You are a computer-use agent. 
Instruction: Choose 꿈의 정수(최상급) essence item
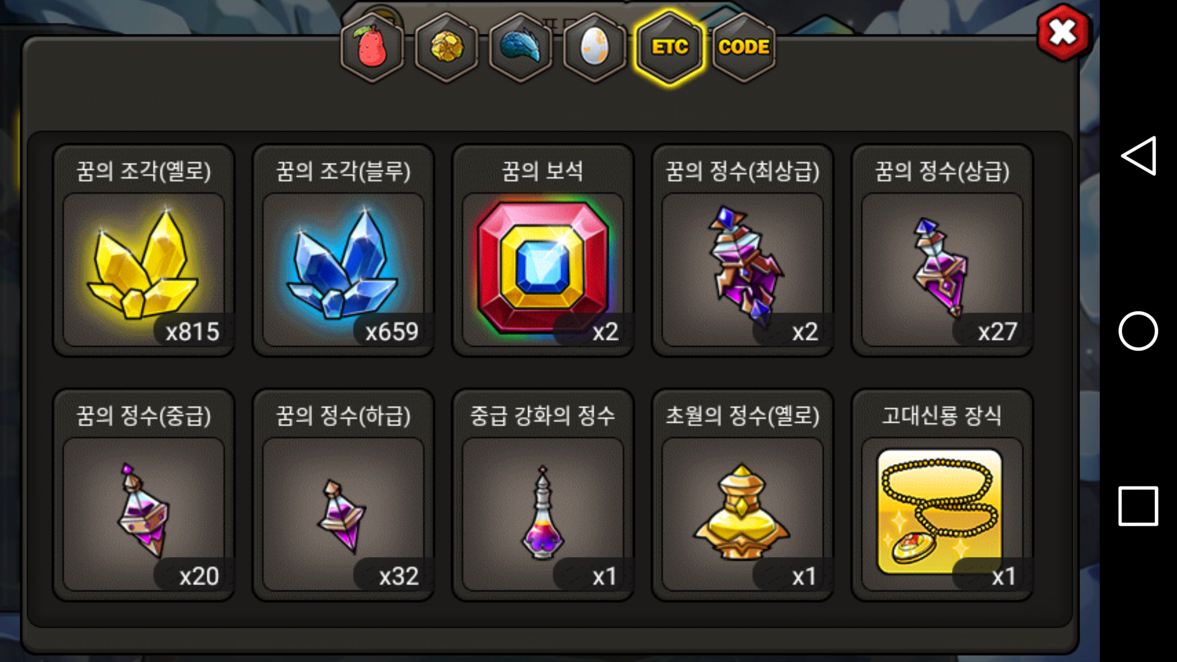[x=743, y=251]
